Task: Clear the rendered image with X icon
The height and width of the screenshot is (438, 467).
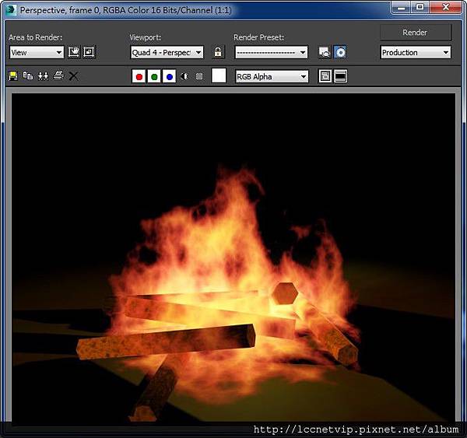Action: click(73, 76)
